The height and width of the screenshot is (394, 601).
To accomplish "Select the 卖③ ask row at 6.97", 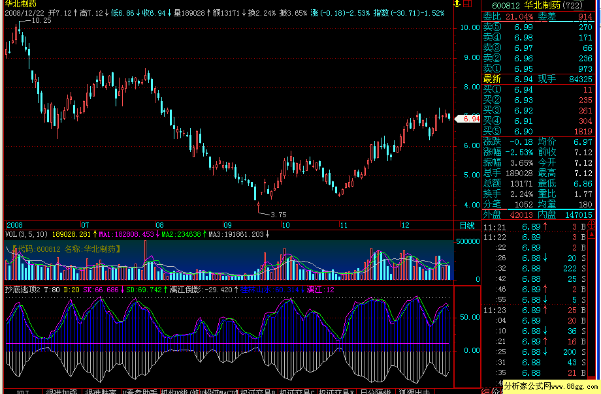I will [x=538, y=48].
